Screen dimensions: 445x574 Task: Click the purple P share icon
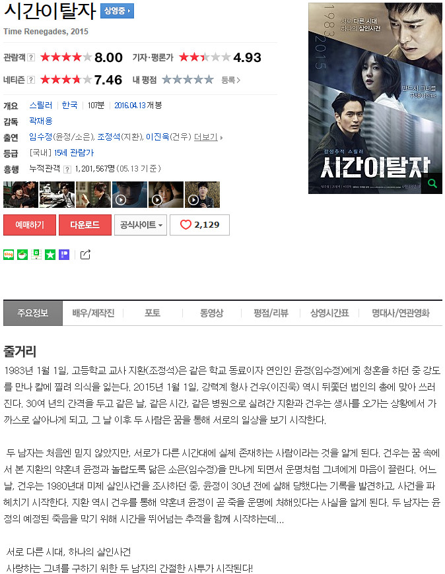coord(64,255)
